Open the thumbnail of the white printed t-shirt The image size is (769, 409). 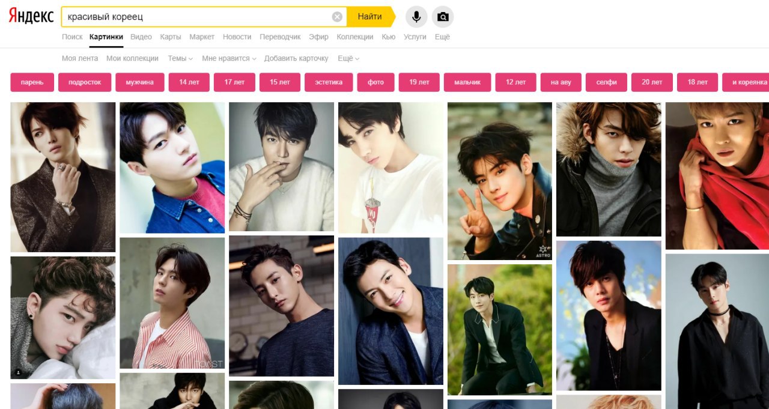(391, 168)
